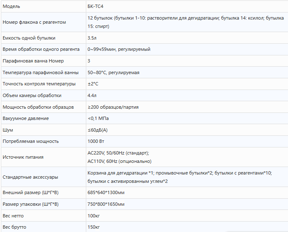Select the 'Модель' row label
The height and width of the screenshot is (232, 288).
point(11,6)
